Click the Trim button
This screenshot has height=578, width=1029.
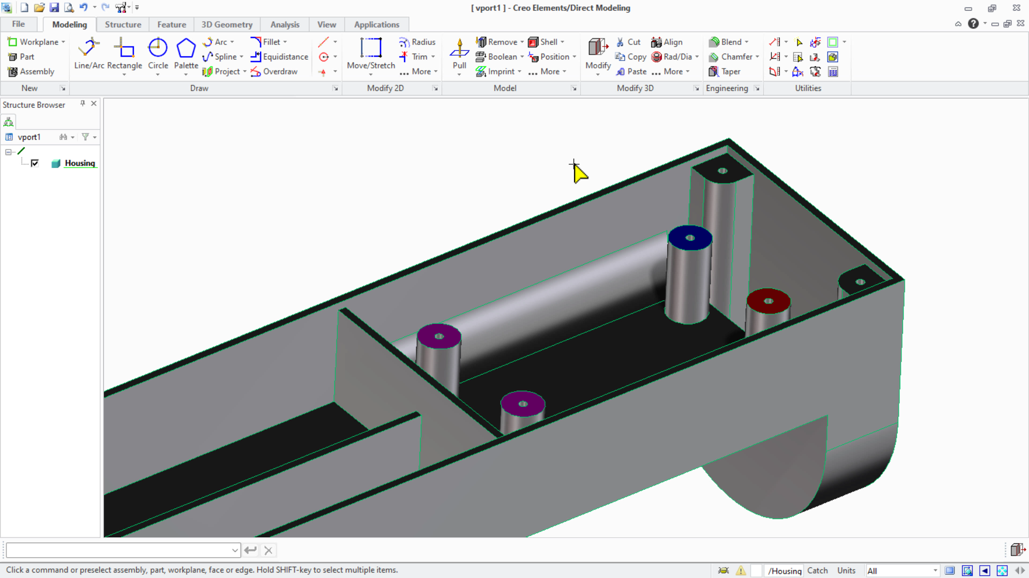[x=413, y=57]
